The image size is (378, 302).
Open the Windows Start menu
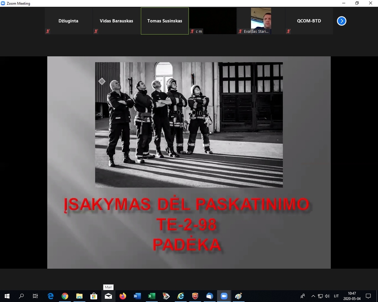[7, 296]
